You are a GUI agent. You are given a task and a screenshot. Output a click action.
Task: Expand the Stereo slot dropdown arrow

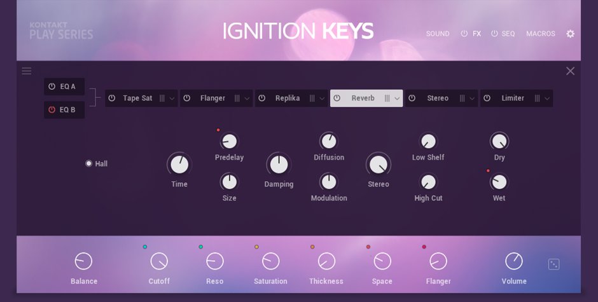point(472,99)
